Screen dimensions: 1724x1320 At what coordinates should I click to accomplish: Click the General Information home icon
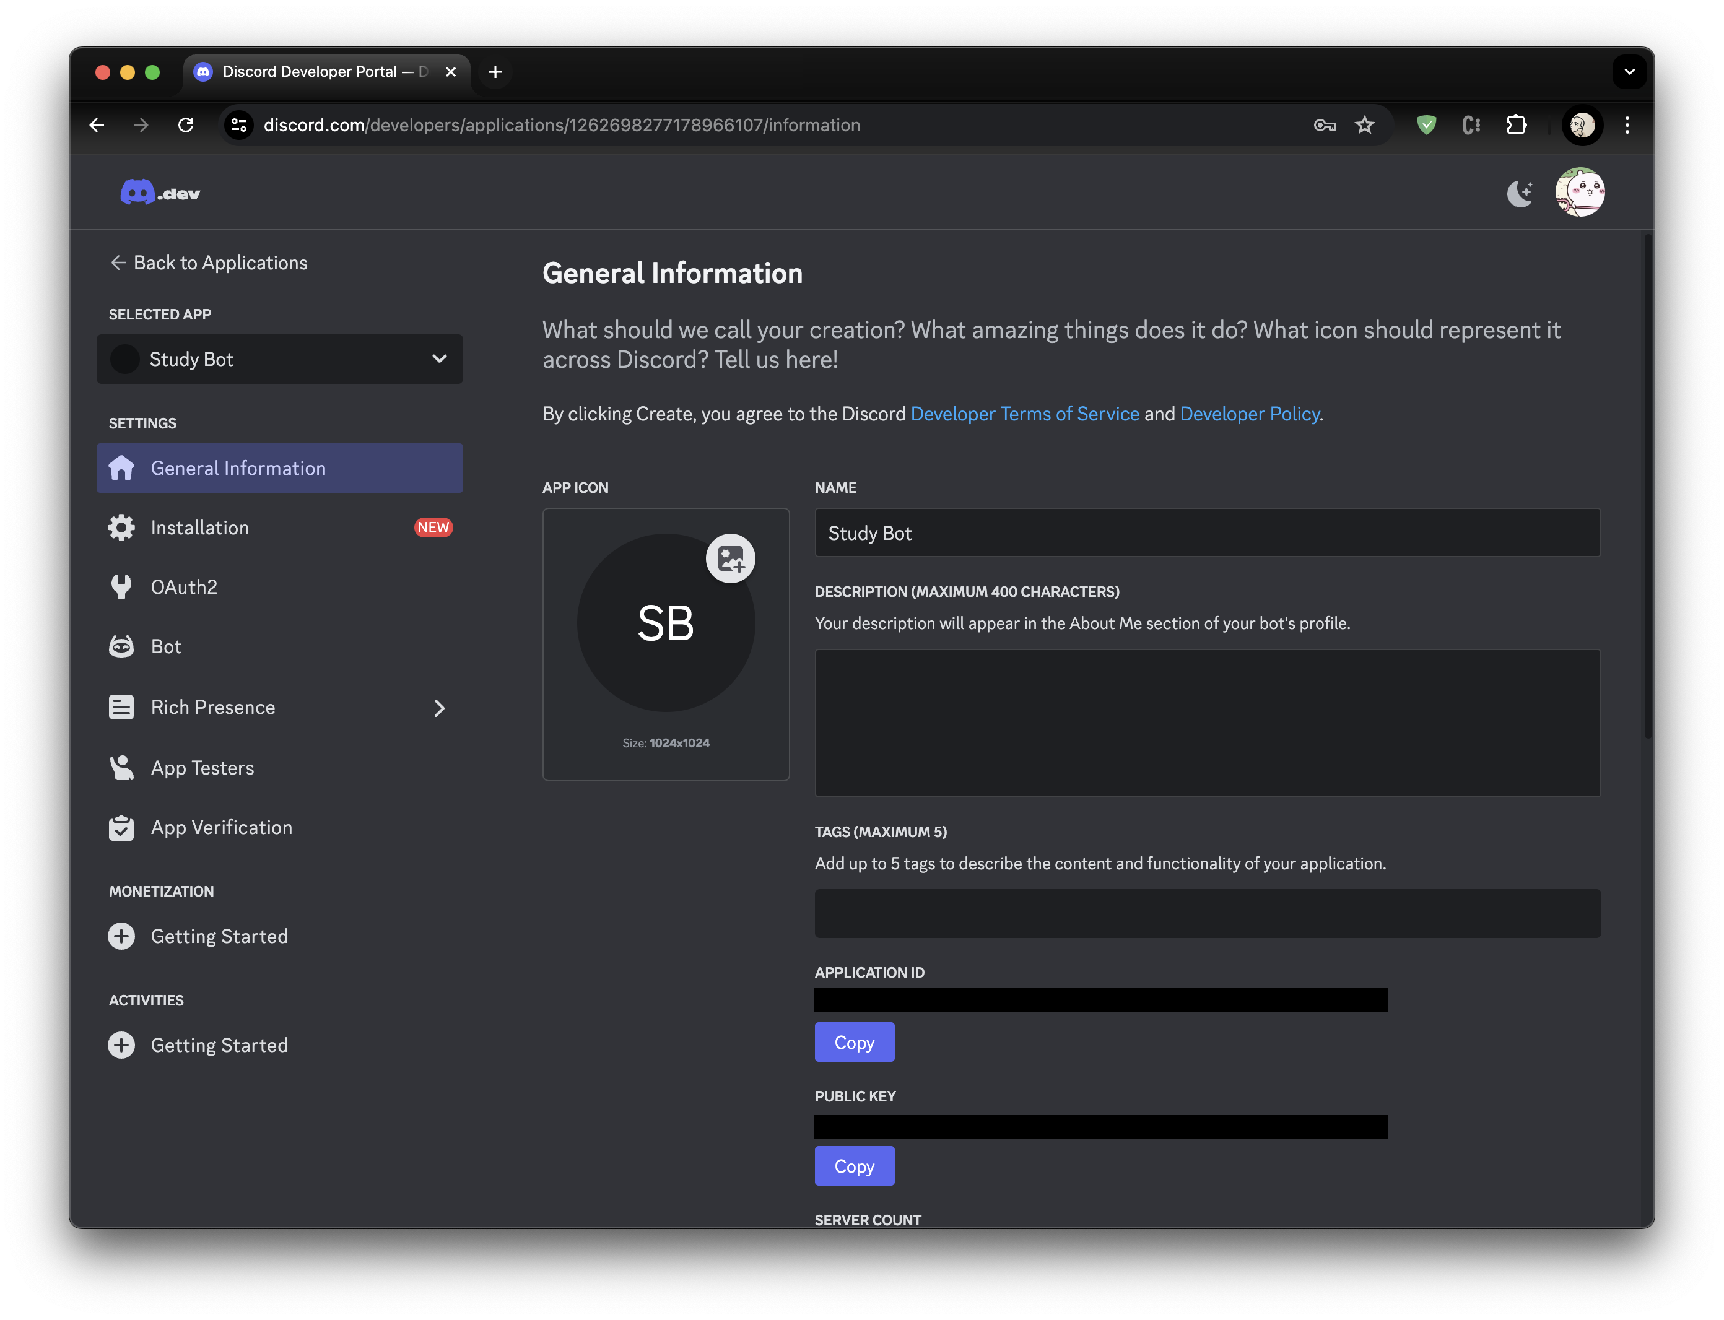tap(121, 468)
